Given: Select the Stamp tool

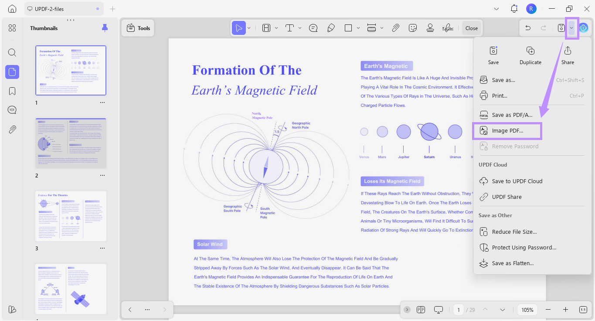Looking at the screenshot, I should pos(430,27).
